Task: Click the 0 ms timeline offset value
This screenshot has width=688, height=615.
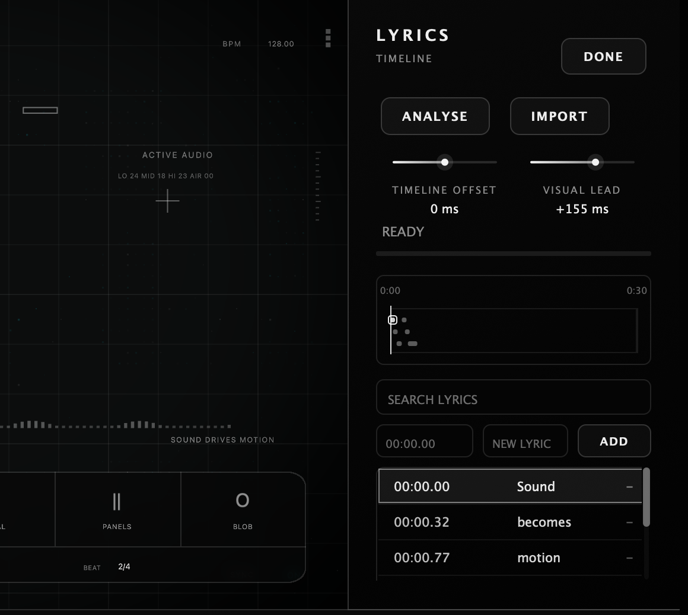Action: click(444, 209)
